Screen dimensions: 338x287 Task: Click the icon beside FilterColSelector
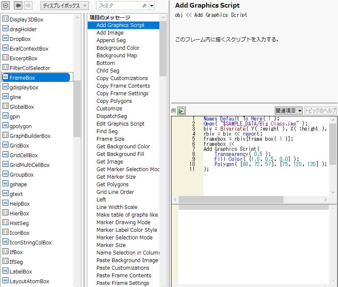[5, 68]
